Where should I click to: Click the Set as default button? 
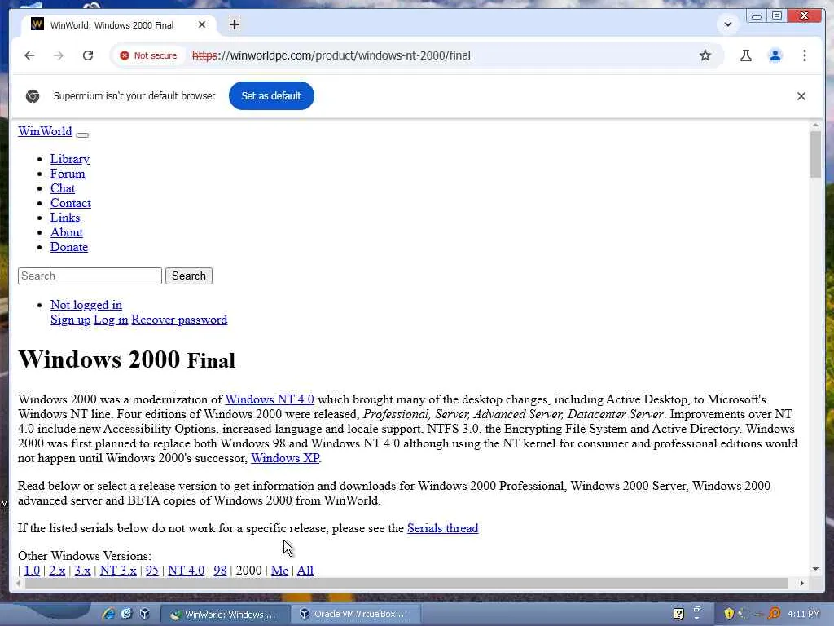point(271,96)
